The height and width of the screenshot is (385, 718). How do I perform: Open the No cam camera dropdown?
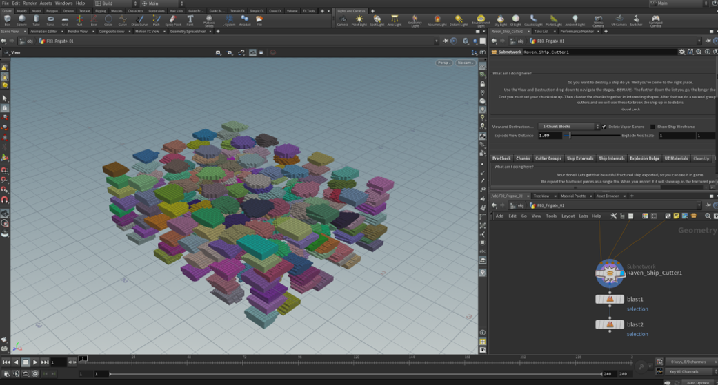point(466,63)
